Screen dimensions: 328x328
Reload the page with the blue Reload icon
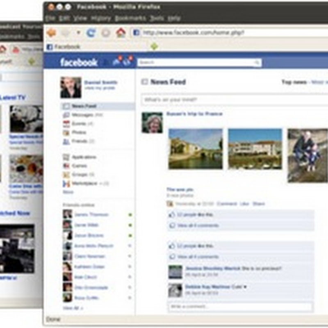pyautogui.click(x=91, y=33)
